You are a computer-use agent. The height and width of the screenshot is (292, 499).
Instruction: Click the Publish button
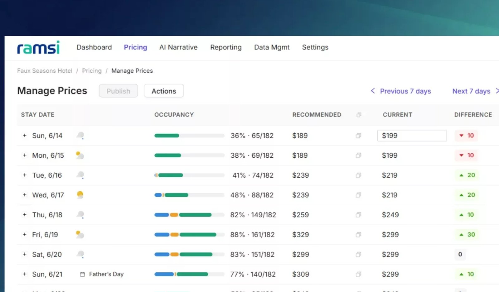pos(119,91)
